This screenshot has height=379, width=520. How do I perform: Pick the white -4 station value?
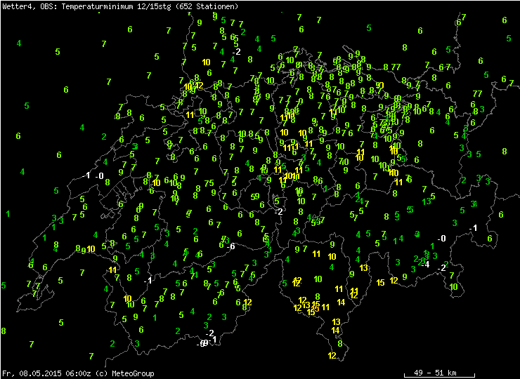click(x=424, y=265)
